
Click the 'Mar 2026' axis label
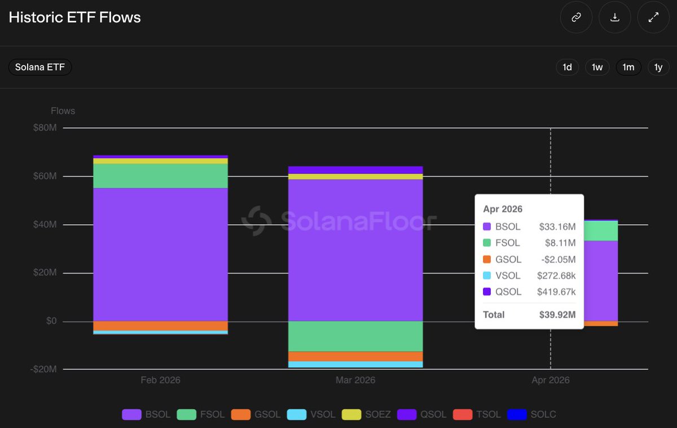[355, 380]
